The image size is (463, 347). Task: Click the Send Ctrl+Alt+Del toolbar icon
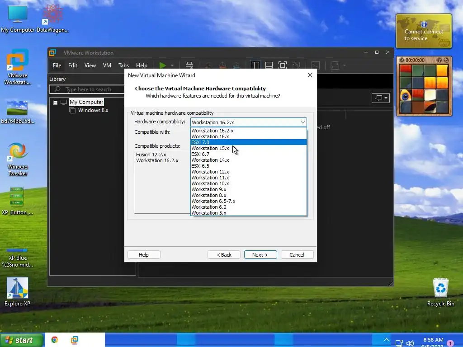point(189,65)
